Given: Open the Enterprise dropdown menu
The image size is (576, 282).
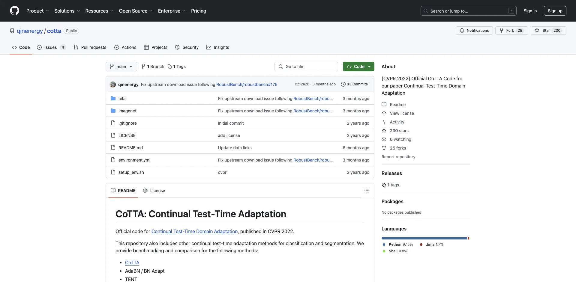Looking at the screenshot, I should coord(172,11).
